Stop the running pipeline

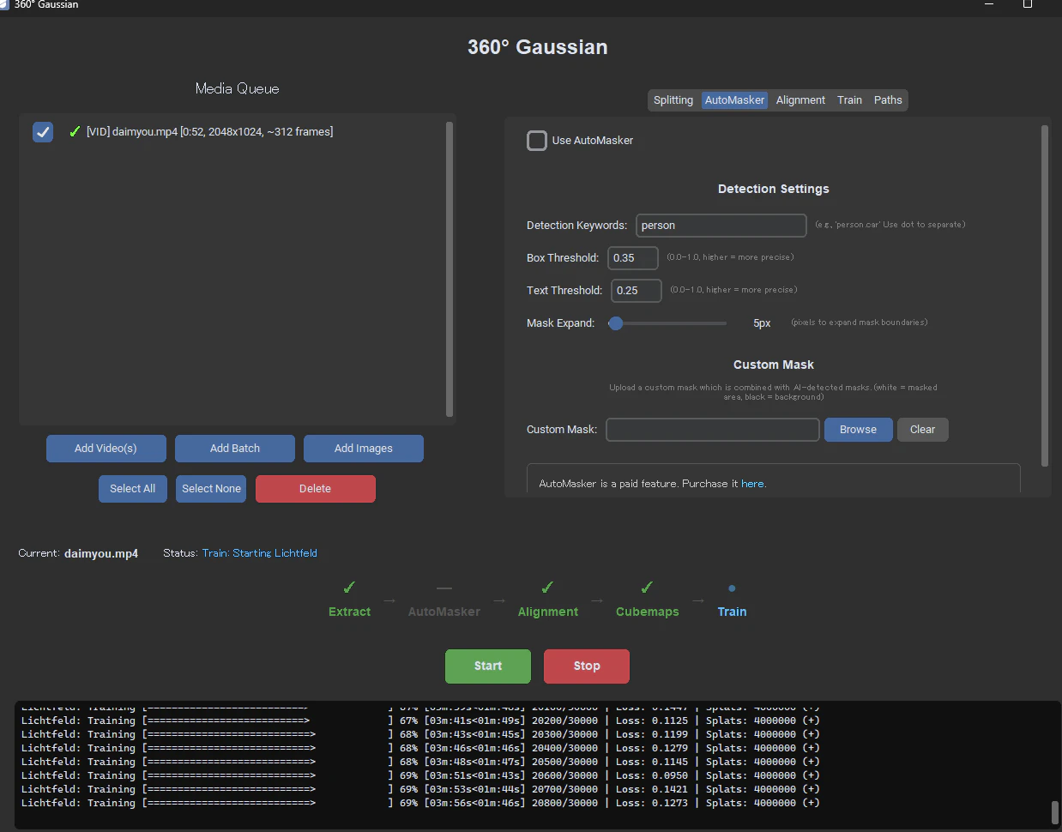tap(587, 666)
